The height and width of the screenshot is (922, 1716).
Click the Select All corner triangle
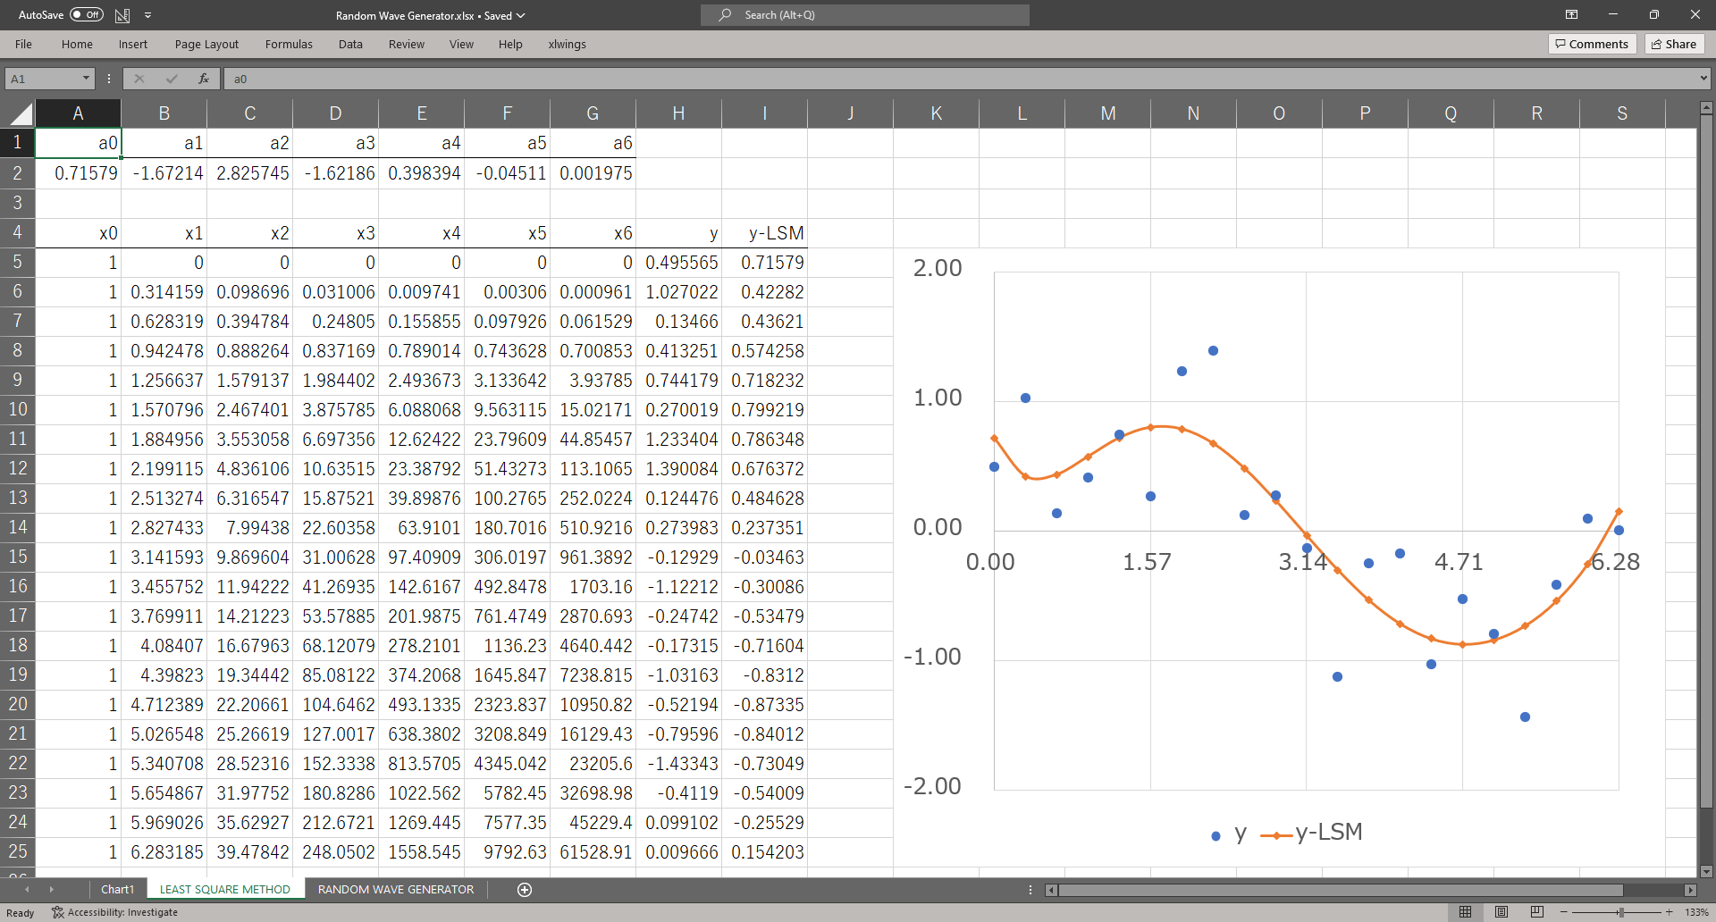click(21, 113)
